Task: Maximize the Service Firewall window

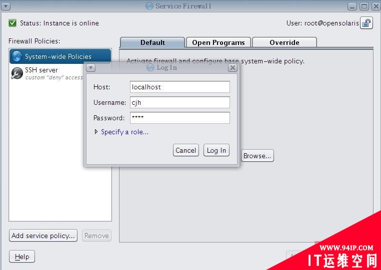Action: pos(364,6)
